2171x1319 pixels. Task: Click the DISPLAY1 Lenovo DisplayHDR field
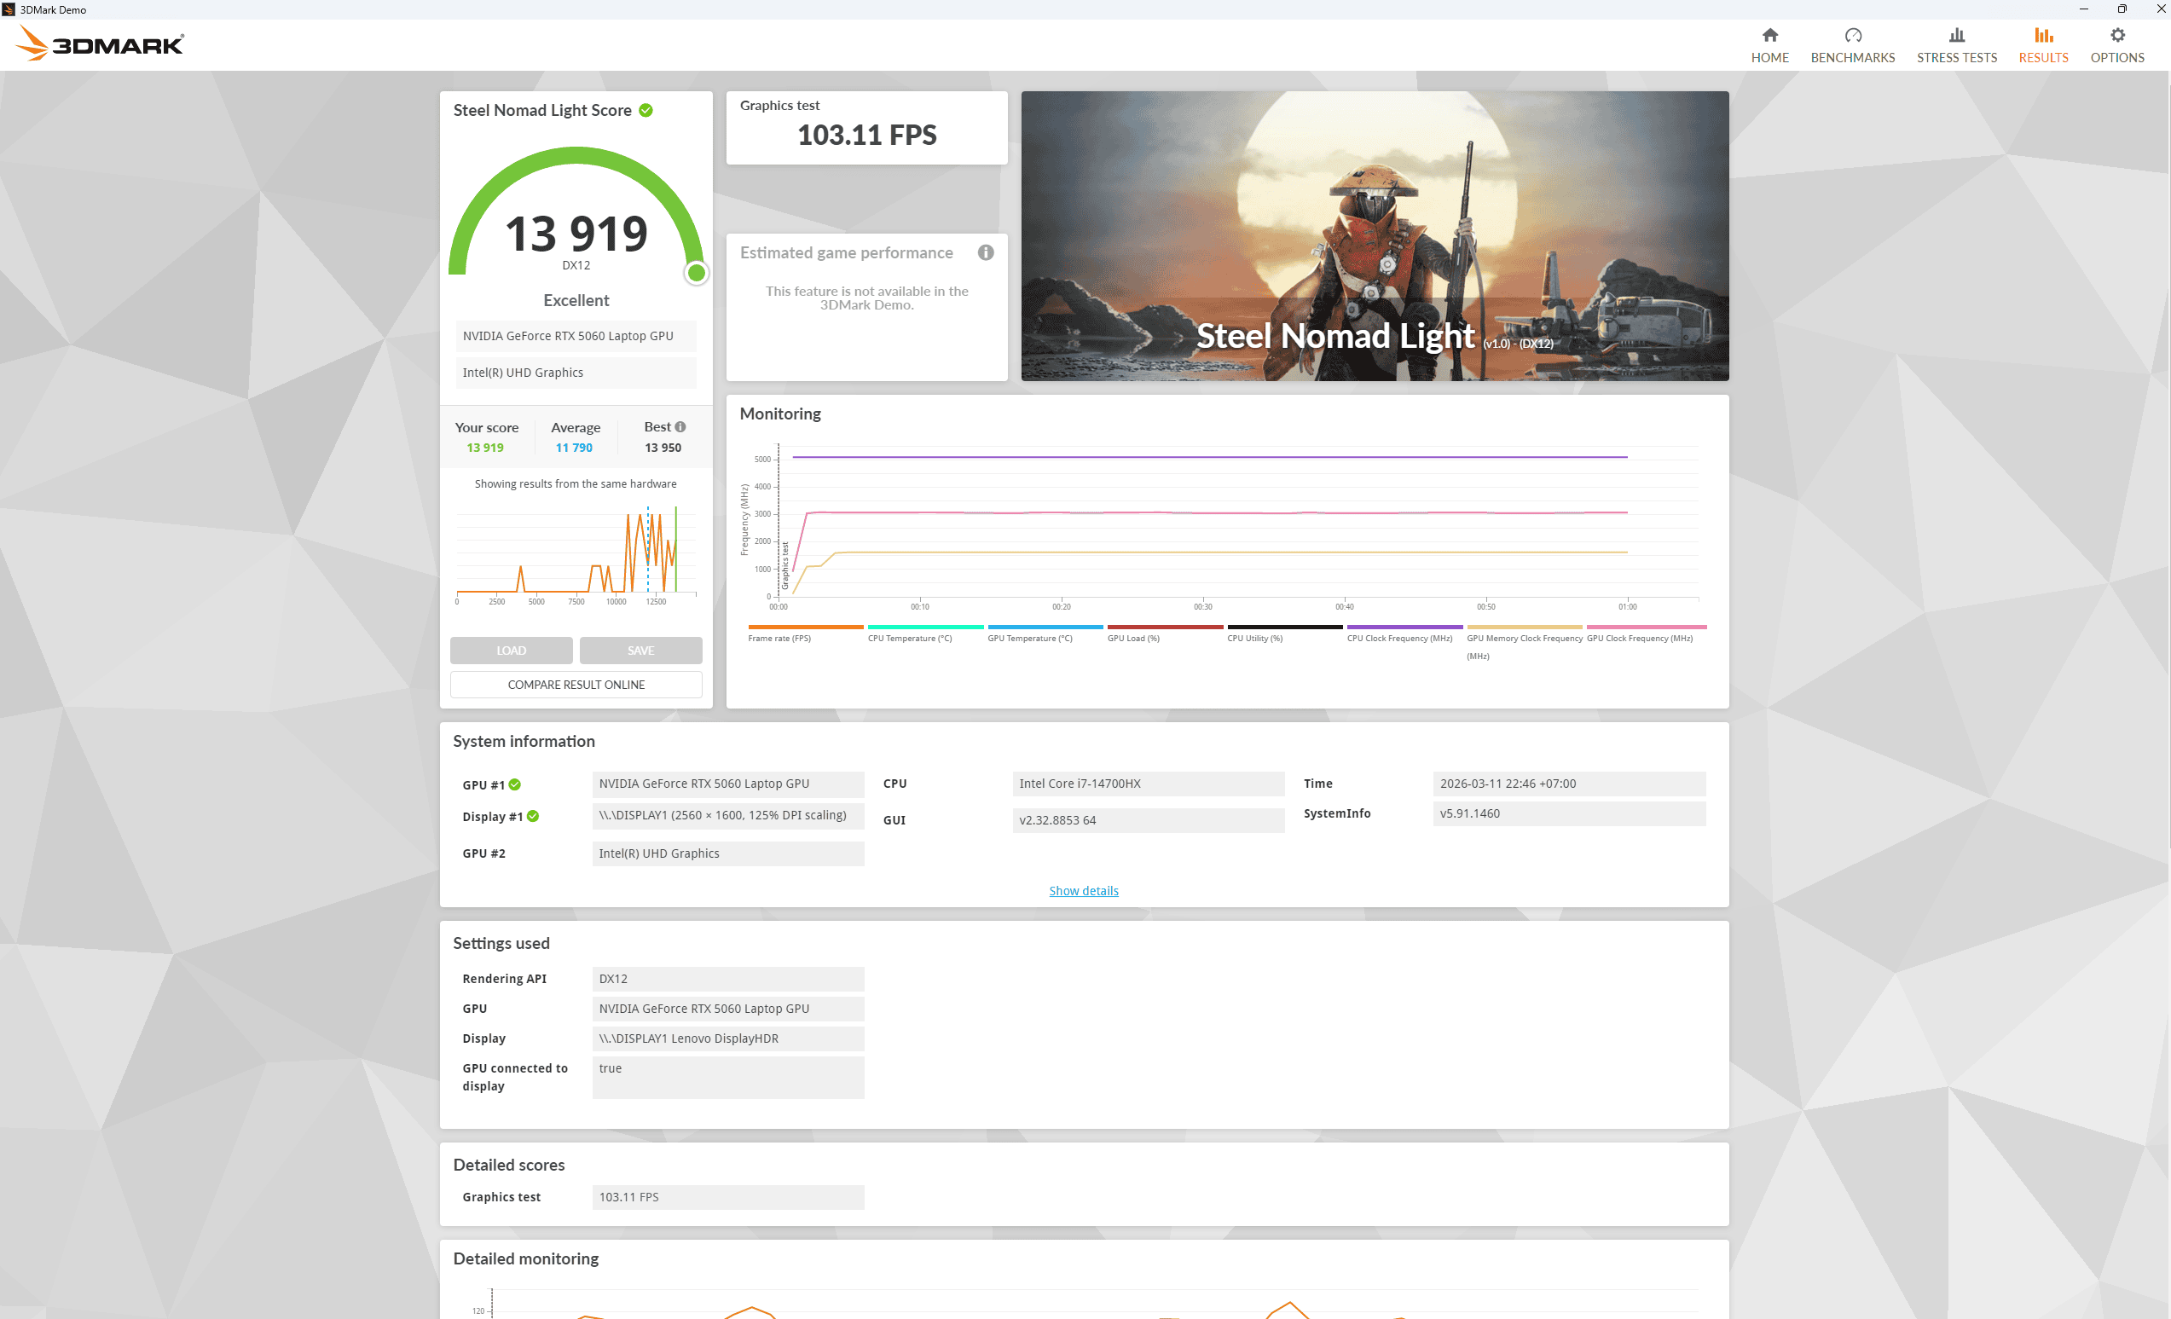pyautogui.click(x=727, y=1038)
